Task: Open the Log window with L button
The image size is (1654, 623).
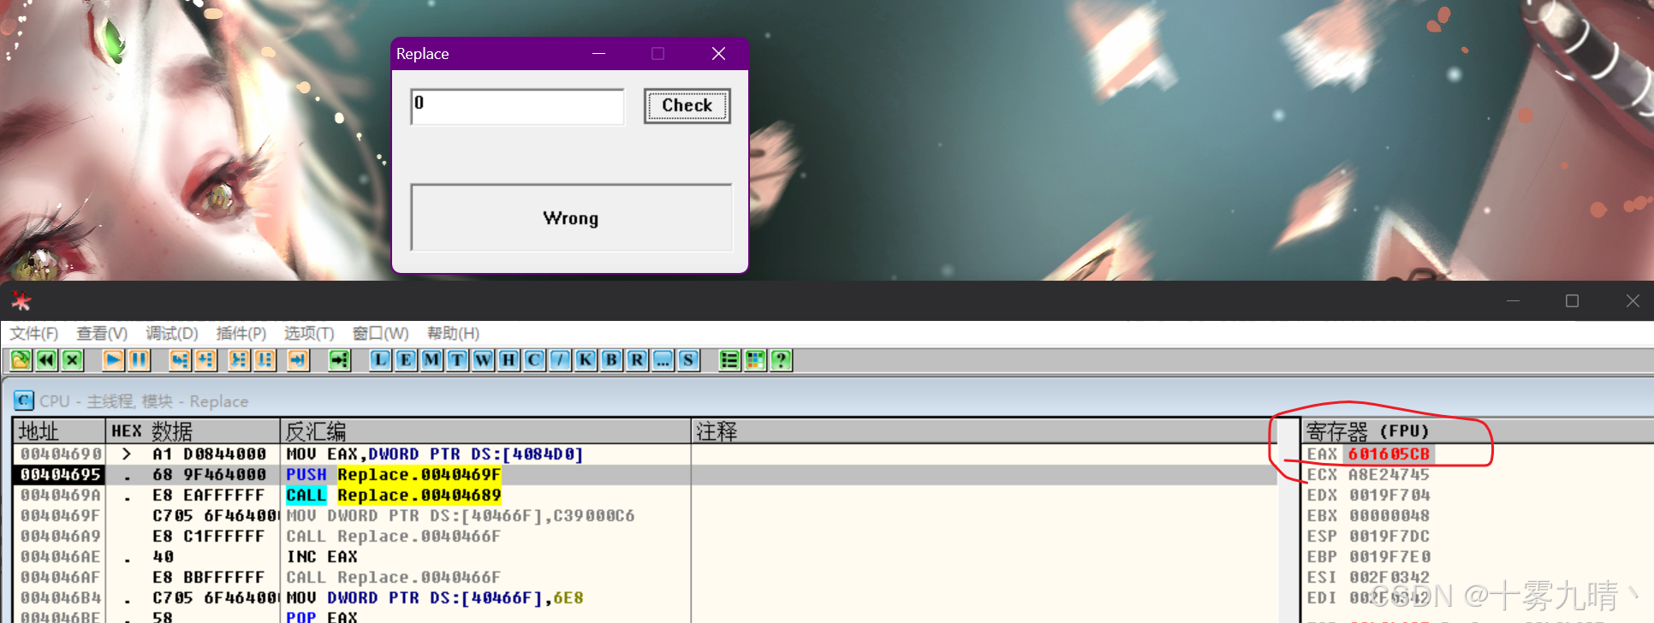Action: 380,360
